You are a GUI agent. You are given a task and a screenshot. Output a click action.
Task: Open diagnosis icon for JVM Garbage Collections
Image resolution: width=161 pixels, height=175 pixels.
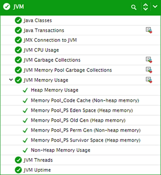149,60
